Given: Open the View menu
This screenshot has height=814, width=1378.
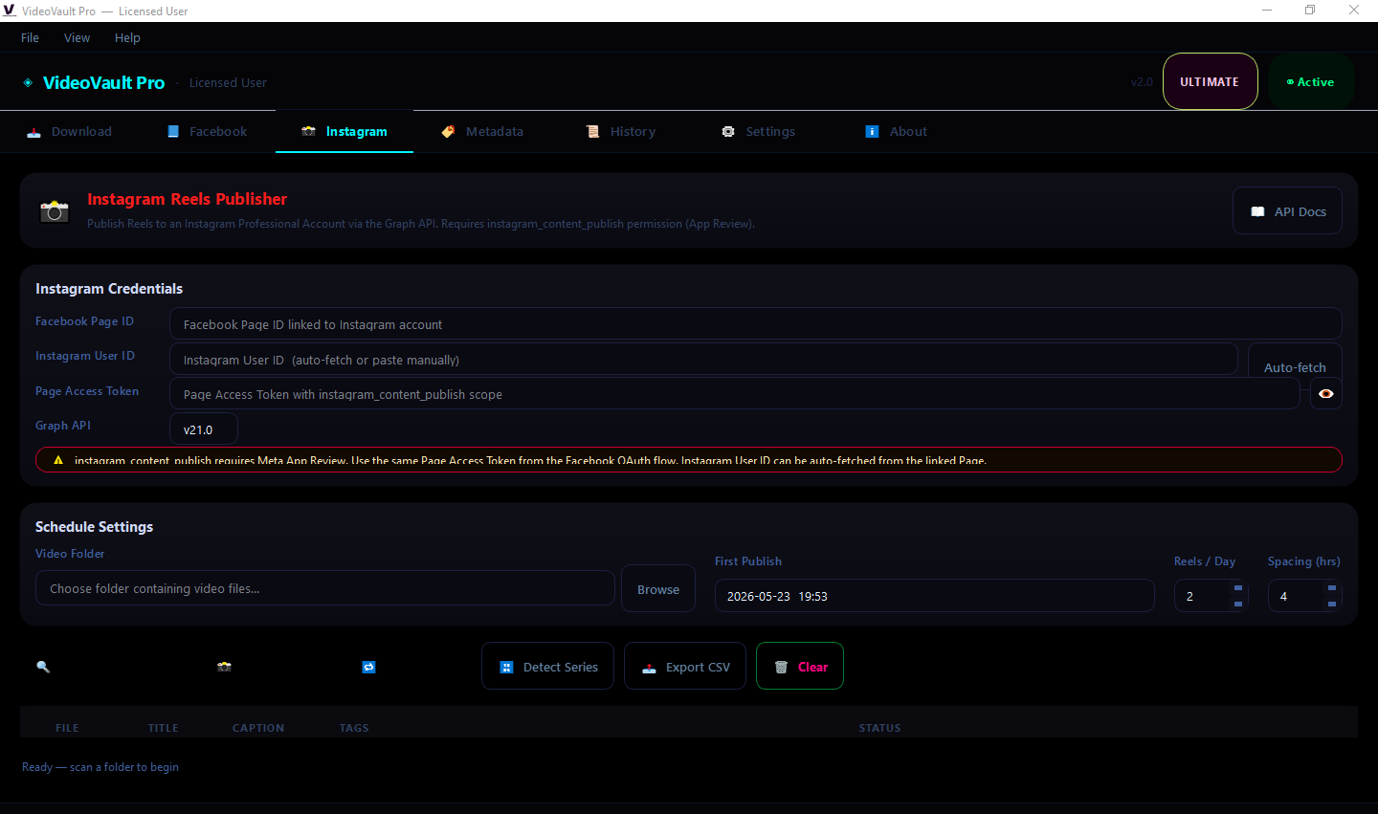Looking at the screenshot, I should (x=78, y=38).
